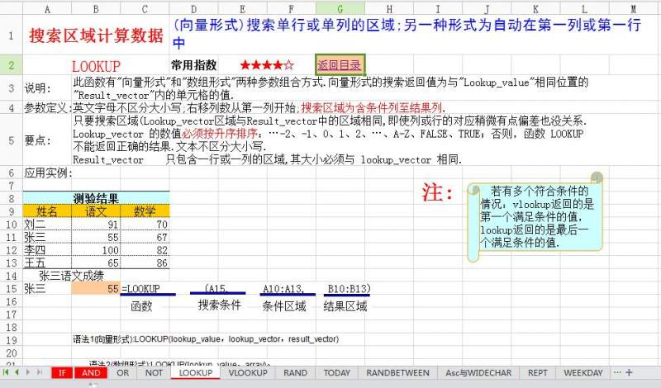Viewport: 661px width, 388px height.
Task: Select the LOOKUP sheet tab
Action: [196, 373]
